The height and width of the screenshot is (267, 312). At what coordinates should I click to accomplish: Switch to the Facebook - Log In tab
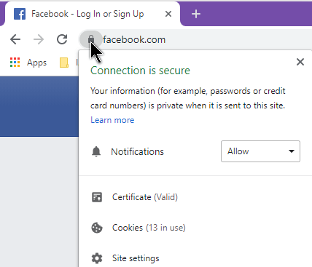click(87, 14)
